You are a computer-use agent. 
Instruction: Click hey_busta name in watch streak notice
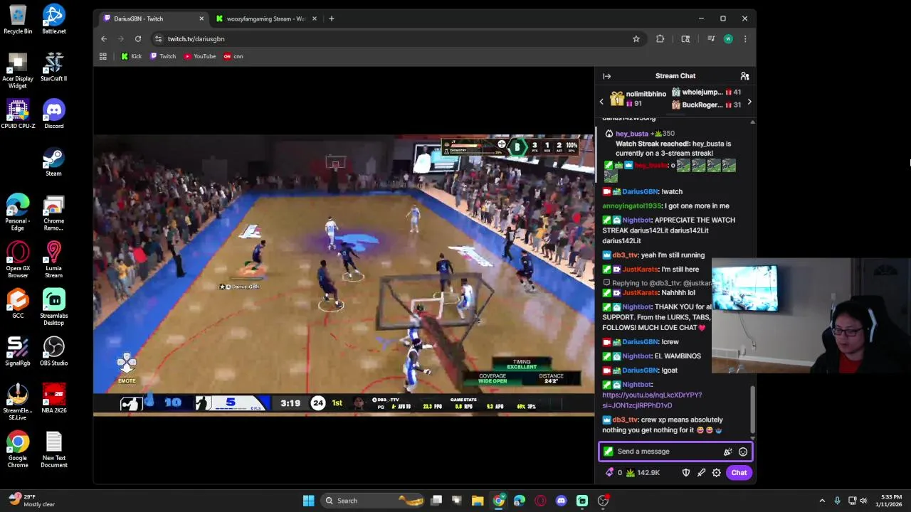click(x=632, y=134)
